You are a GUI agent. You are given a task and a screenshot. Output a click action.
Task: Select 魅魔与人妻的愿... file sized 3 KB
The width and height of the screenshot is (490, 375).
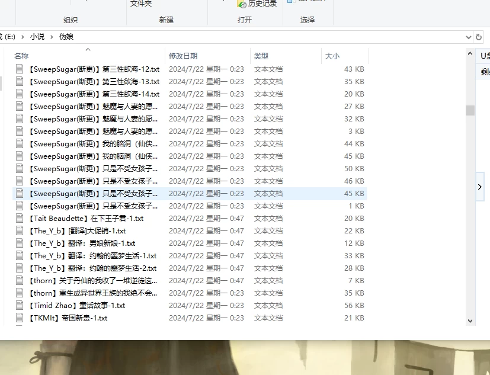[x=190, y=132]
